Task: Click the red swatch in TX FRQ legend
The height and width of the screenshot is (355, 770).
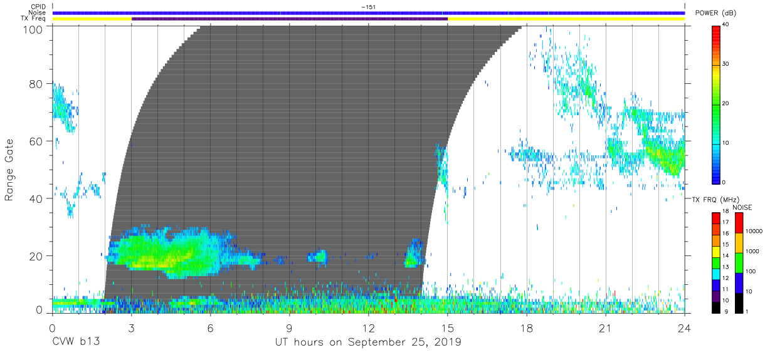Action: point(715,218)
